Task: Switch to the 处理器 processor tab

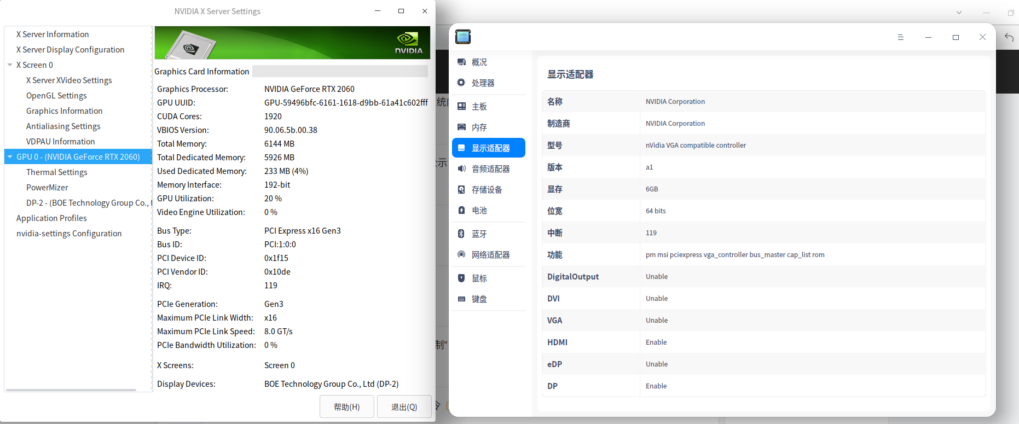Action: [x=489, y=83]
